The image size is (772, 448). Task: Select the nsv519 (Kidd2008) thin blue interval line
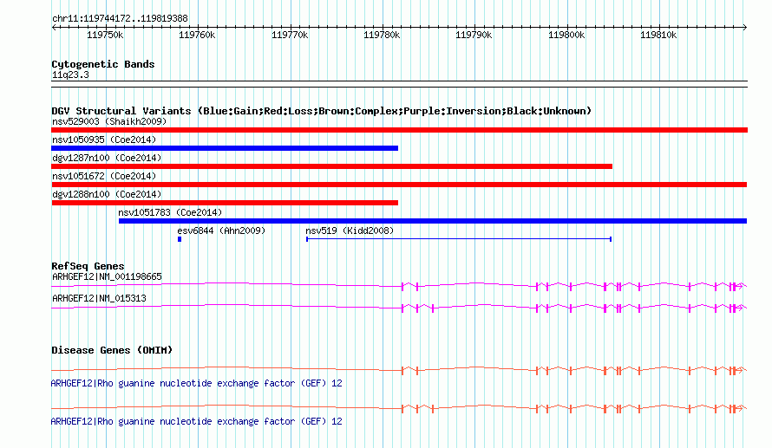(459, 239)
